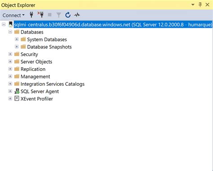Select the SQL Server Agent label

tap(40, 92)
